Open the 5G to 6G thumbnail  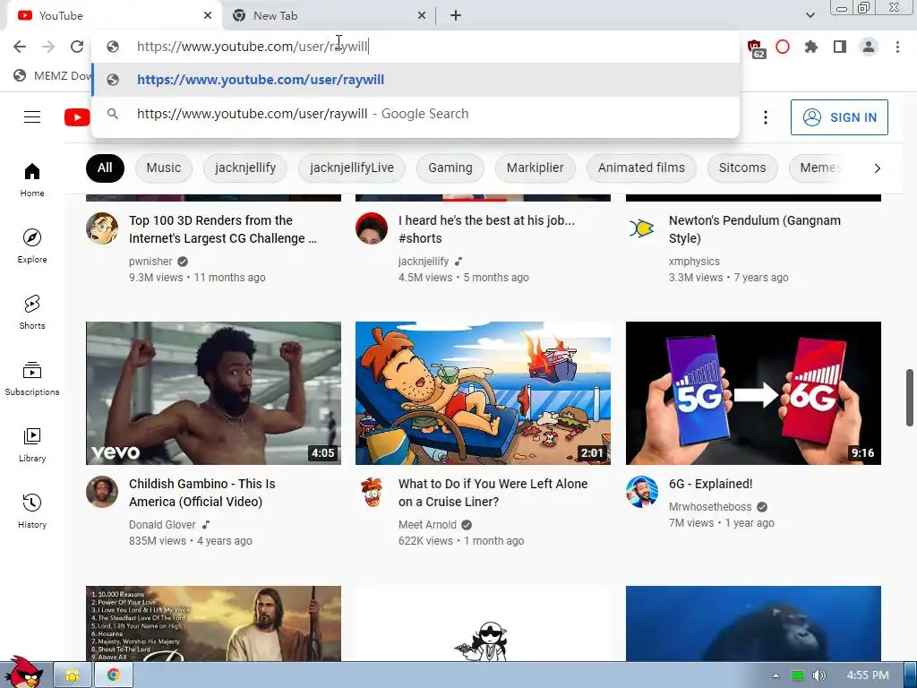coord(753,393)
